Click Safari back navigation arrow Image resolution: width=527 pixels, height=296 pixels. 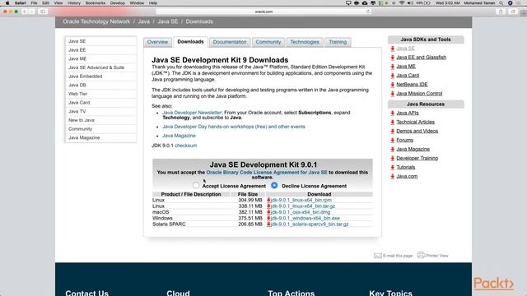point(25,12)
